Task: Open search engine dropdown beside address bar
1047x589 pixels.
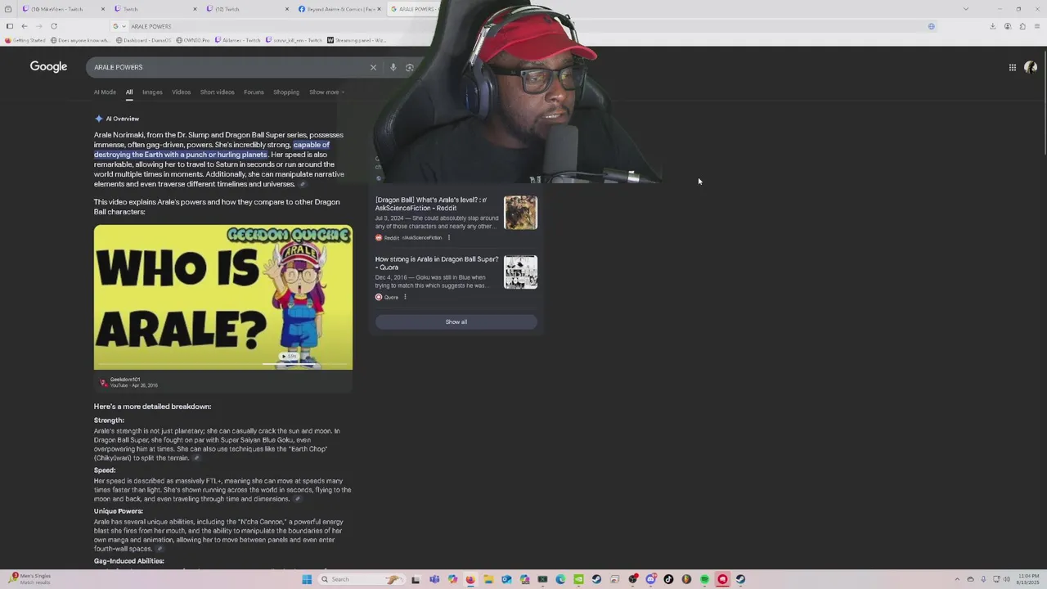Action: pos(119,26)
